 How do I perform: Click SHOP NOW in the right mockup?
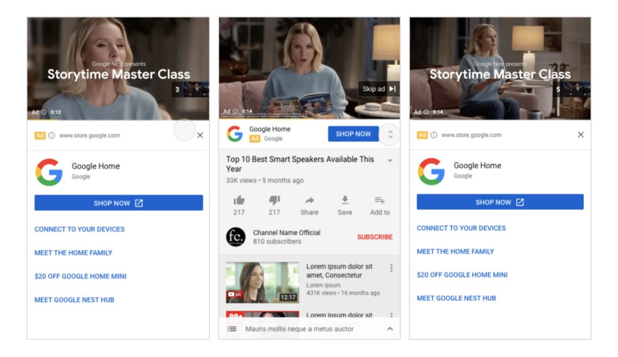point(500,202)
